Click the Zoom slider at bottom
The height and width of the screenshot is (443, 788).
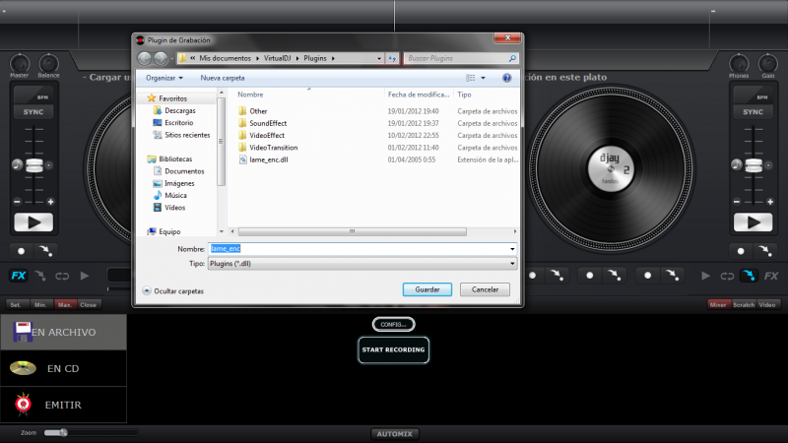(x=91, y=432)
